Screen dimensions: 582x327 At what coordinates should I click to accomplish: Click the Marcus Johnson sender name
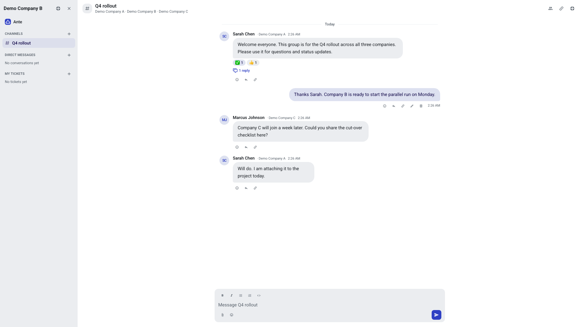249,117
